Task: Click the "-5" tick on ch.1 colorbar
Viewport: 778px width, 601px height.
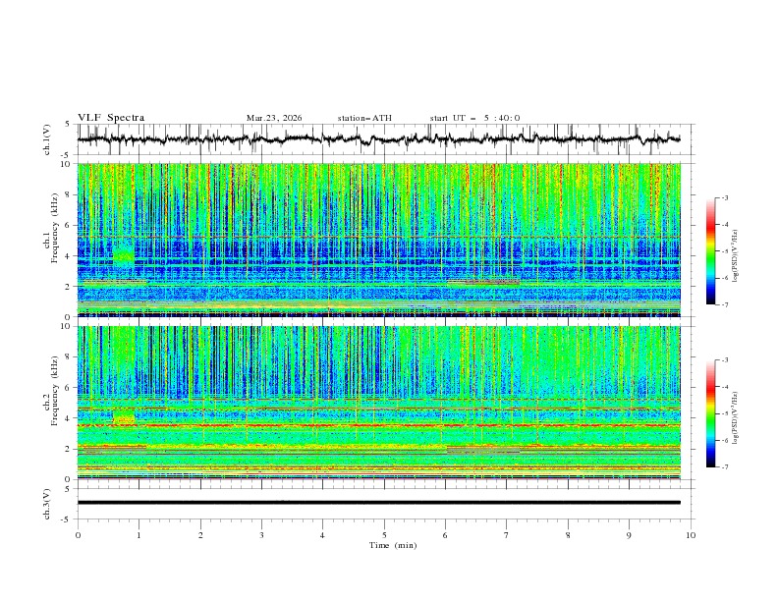Action: (724, 251)
